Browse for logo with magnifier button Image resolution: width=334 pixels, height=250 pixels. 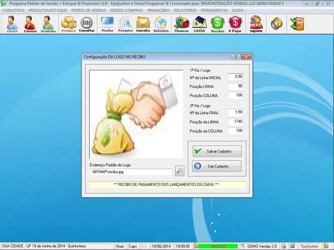pyautogui.click(x=179, y=170)
